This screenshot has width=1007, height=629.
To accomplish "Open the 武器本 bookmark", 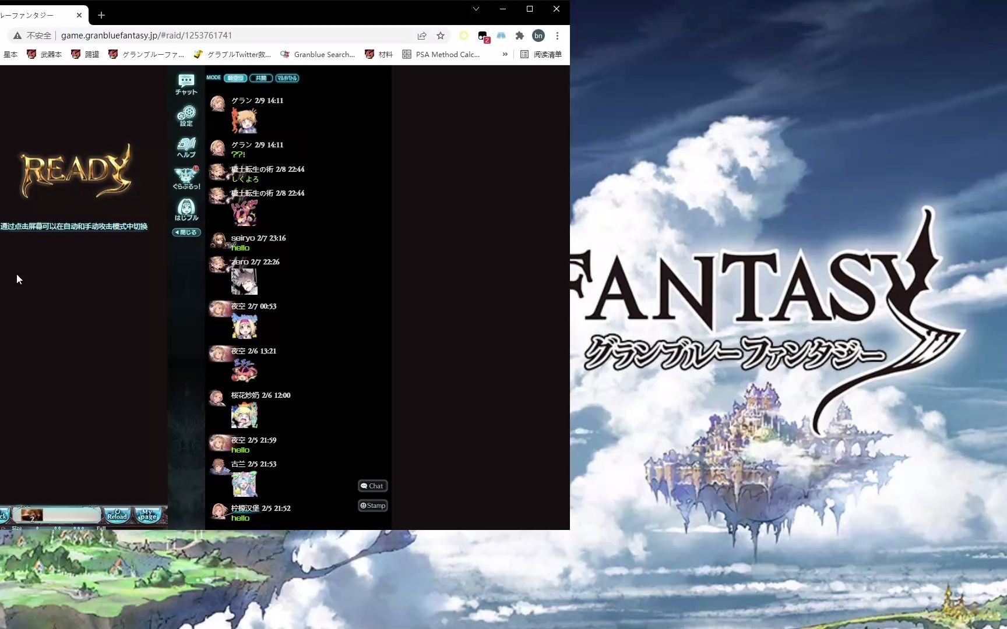I will tap(44, 54).
